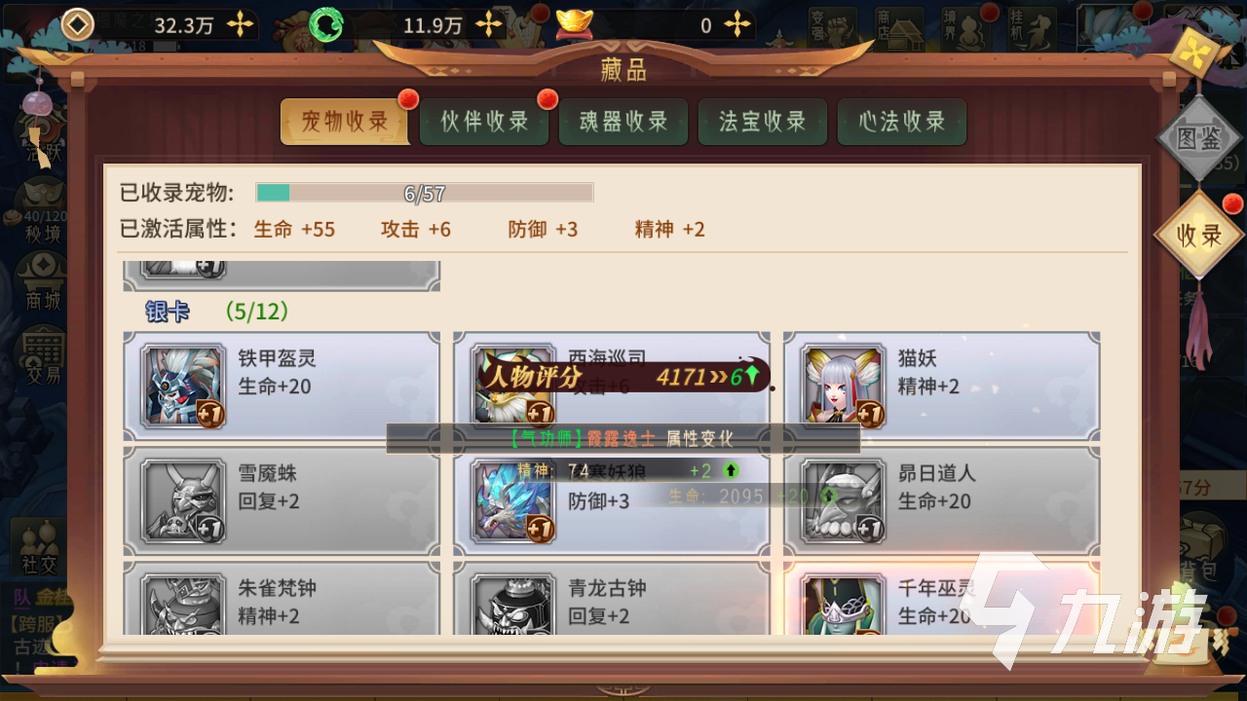The width and height of the screenshot is (1247, 701).
Task: Tap the green jade currency icon
Action: 325,25
